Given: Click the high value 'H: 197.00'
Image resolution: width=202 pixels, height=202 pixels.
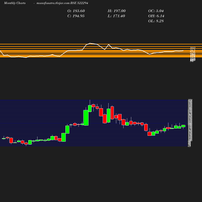Looking at the screenshot, I should point(117,11).
